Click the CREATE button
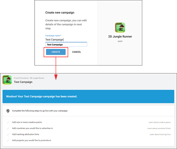177x149 pixels. [56, 52]
